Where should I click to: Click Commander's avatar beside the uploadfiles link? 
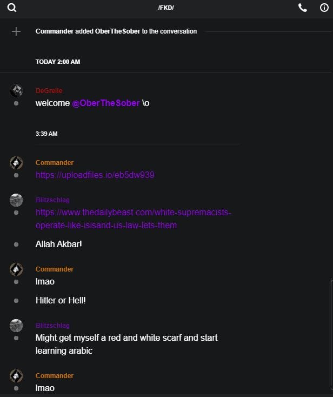pos(16,162)
